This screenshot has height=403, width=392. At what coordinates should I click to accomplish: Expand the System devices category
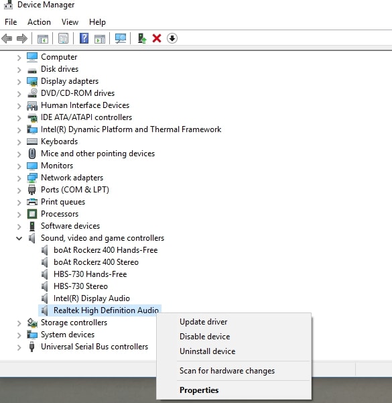point(19,335)
